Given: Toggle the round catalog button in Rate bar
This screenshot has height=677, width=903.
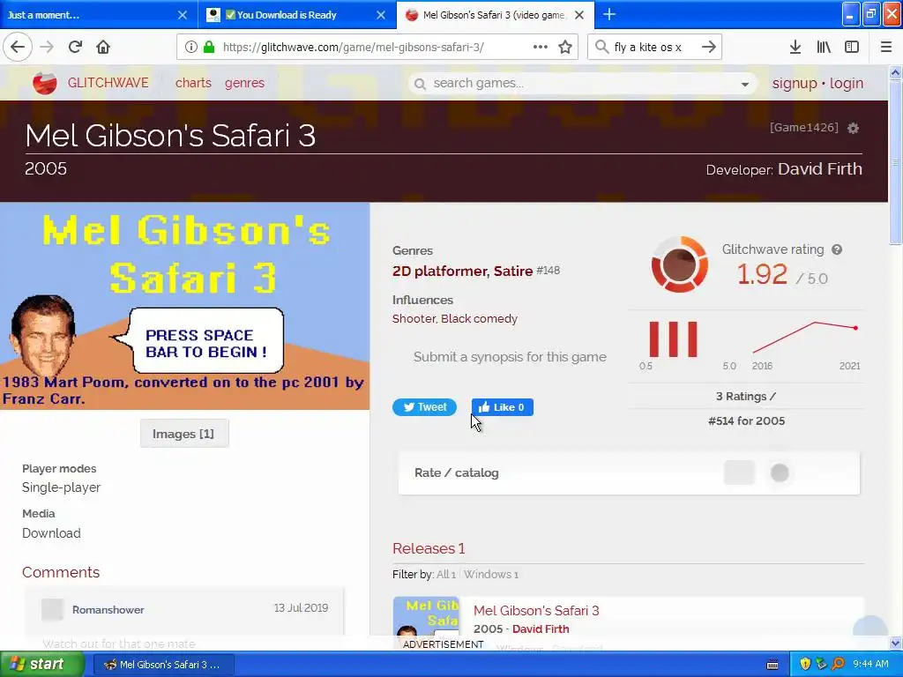Looking at the screenshot, I should pos(780,472).
